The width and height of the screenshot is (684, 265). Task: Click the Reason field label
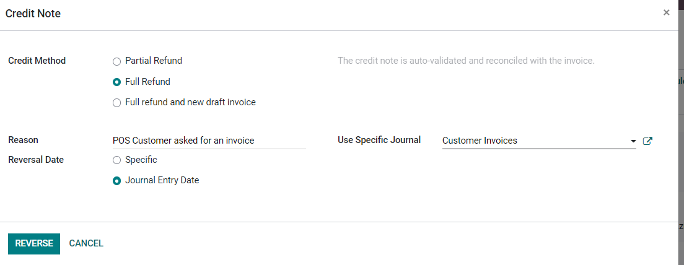(x=23, y=140)
